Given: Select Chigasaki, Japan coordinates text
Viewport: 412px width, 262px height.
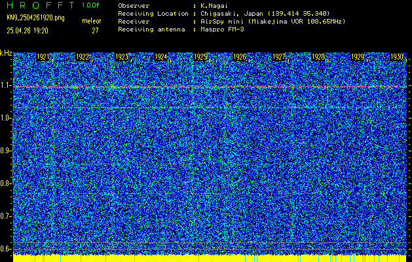Looking at the screenshot, I should point(265,14).
